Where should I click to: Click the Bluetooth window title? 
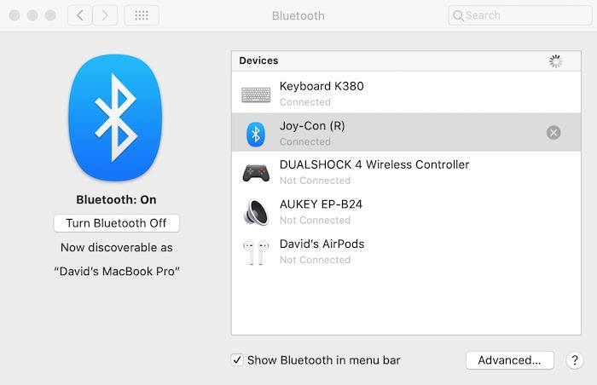[298, 15]
